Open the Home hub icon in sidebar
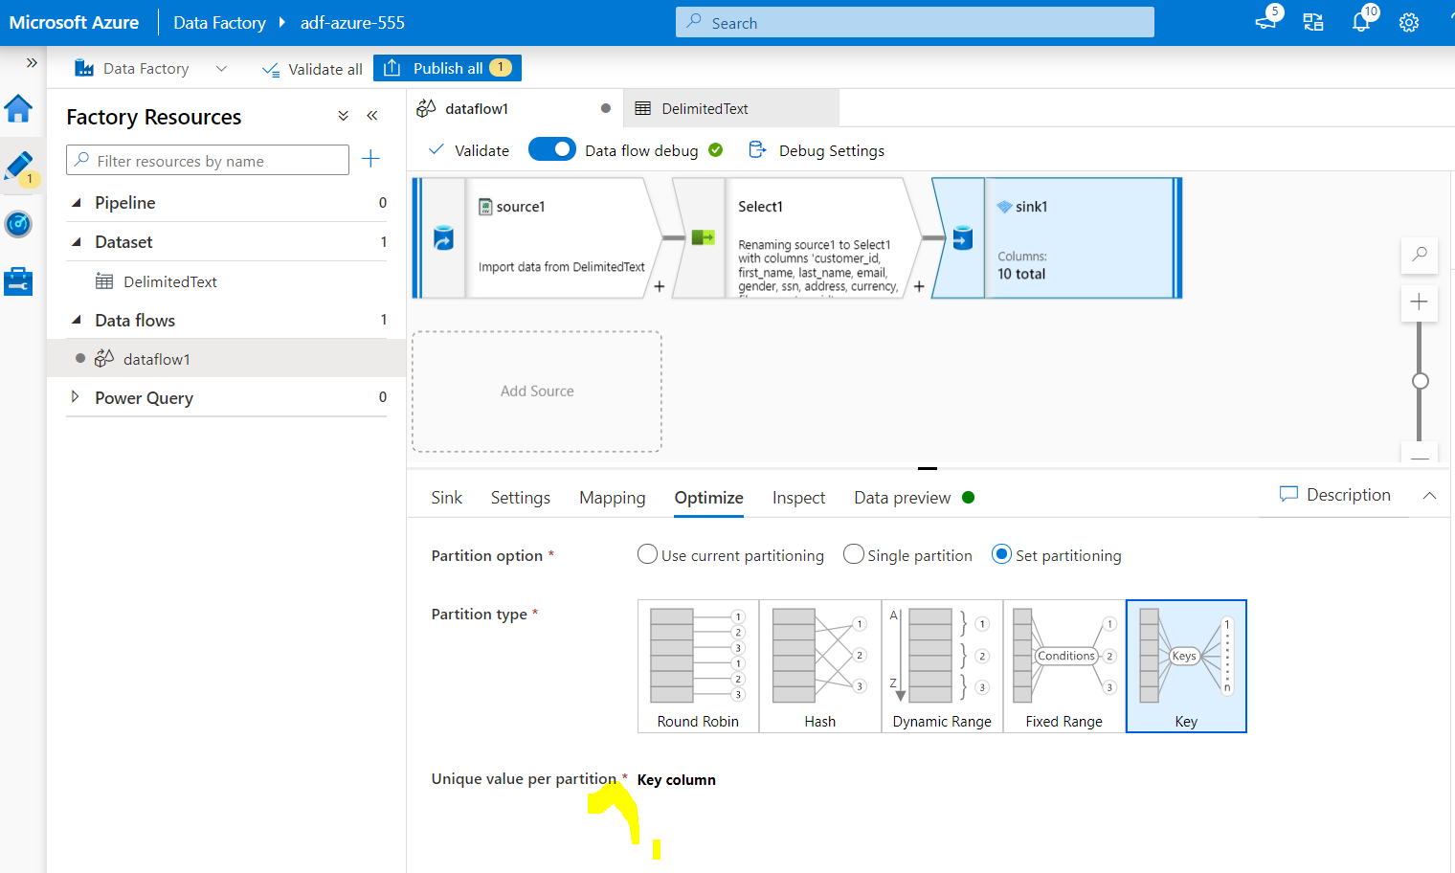The image size is (1455, 873). [18, 109]
